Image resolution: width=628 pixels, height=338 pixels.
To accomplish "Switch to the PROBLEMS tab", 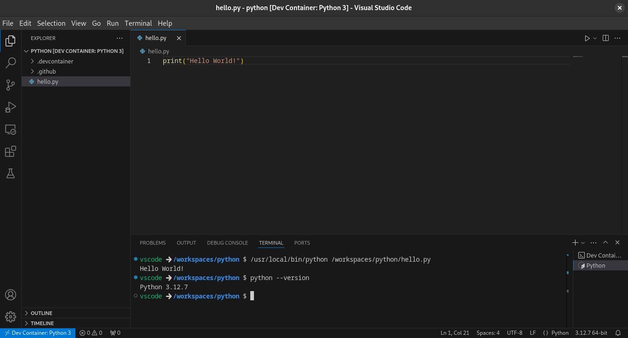I will point(152,243).
